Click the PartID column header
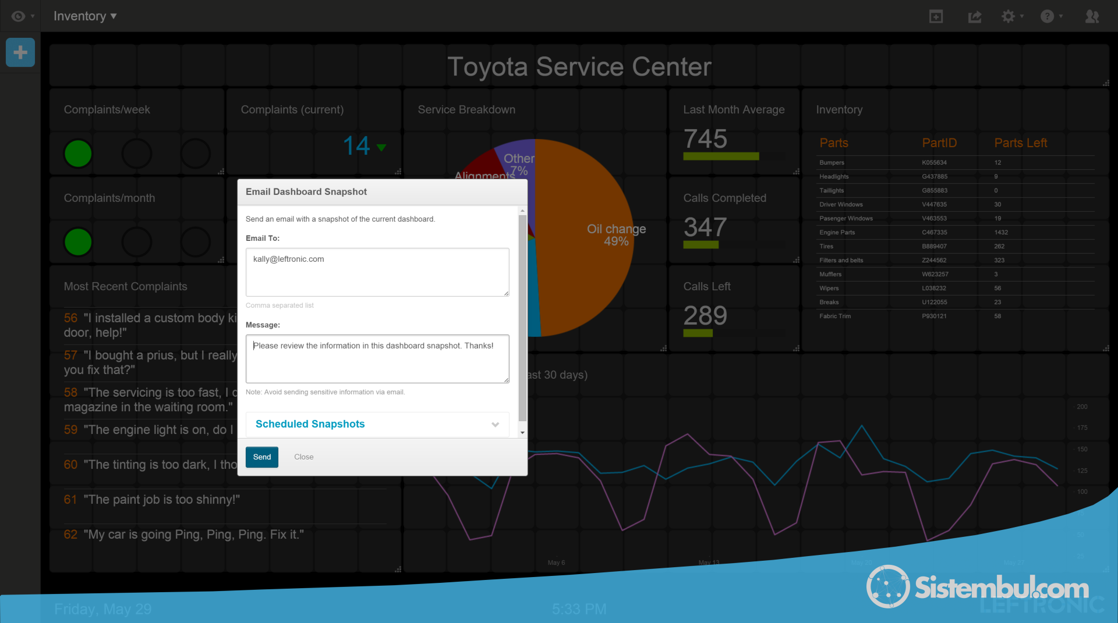This screenshot has width=1118, height=623. [939, 143]
